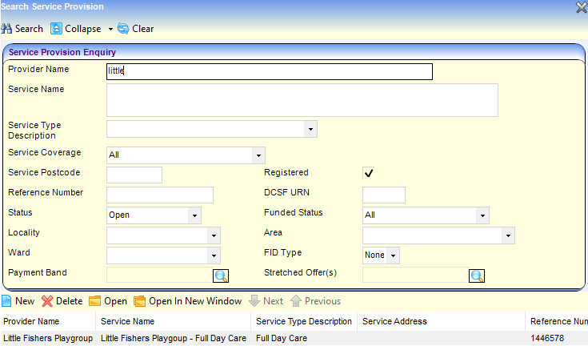Open the Funded Status dropdown
Image resolution: width=588 pixels, height=346 pixels.
482,215
